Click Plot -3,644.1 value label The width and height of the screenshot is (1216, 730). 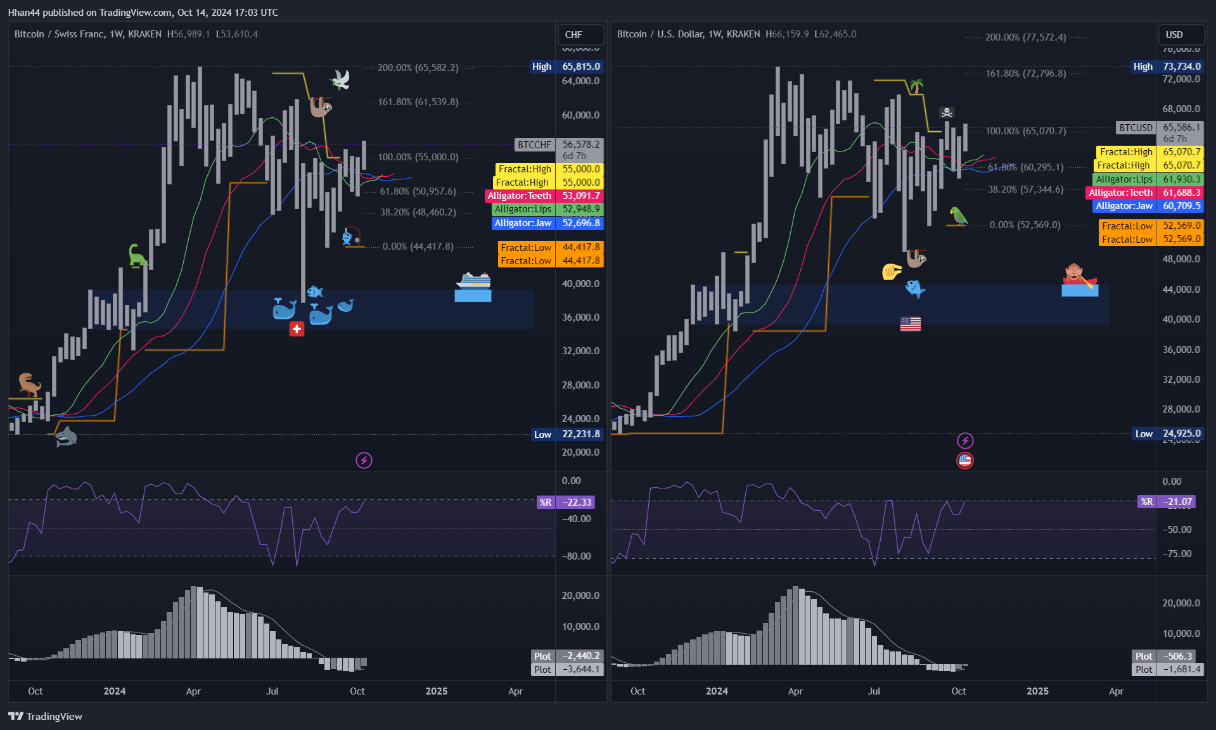[x=567, y=669]
